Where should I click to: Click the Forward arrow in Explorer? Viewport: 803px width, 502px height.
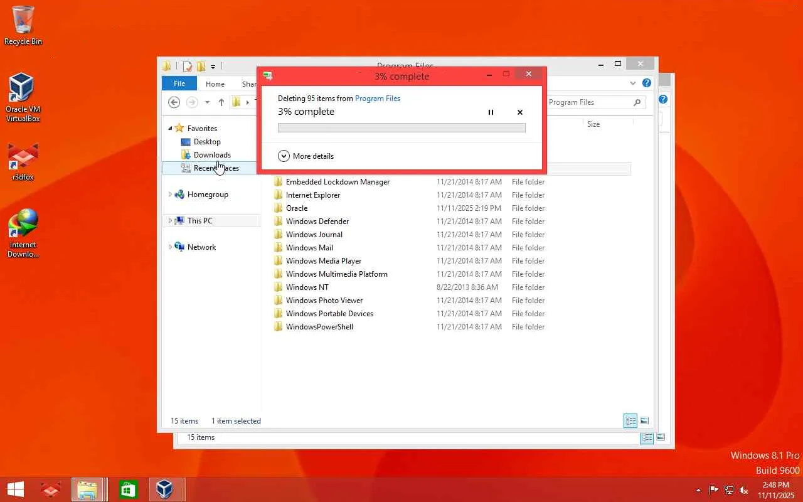193,102
